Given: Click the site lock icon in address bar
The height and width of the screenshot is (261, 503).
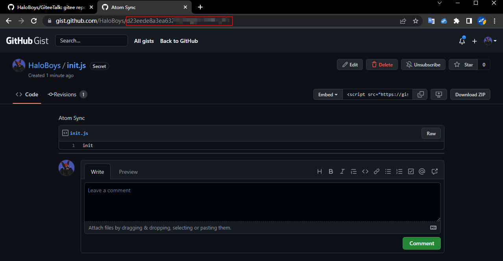Looking at the screenshot, I should pyautogui.click(x=49, y=21).
